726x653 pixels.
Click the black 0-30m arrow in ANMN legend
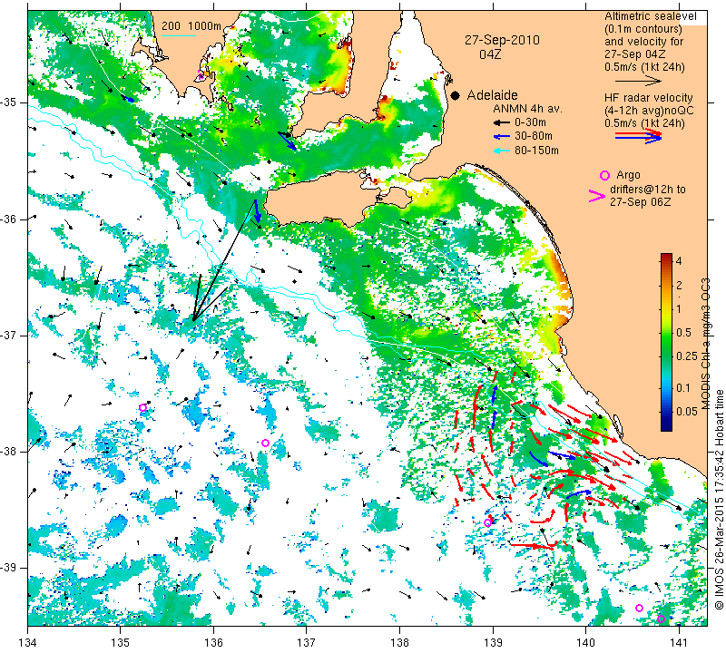[x=502, y=123]
